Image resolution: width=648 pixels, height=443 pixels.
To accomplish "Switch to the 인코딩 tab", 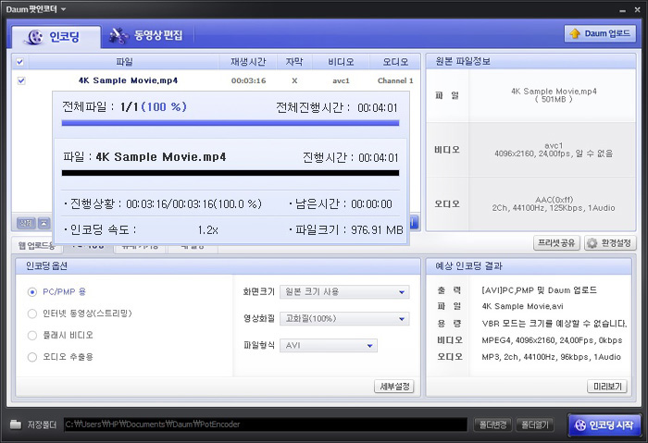I will pyautogui.click(x=52, y=36).
